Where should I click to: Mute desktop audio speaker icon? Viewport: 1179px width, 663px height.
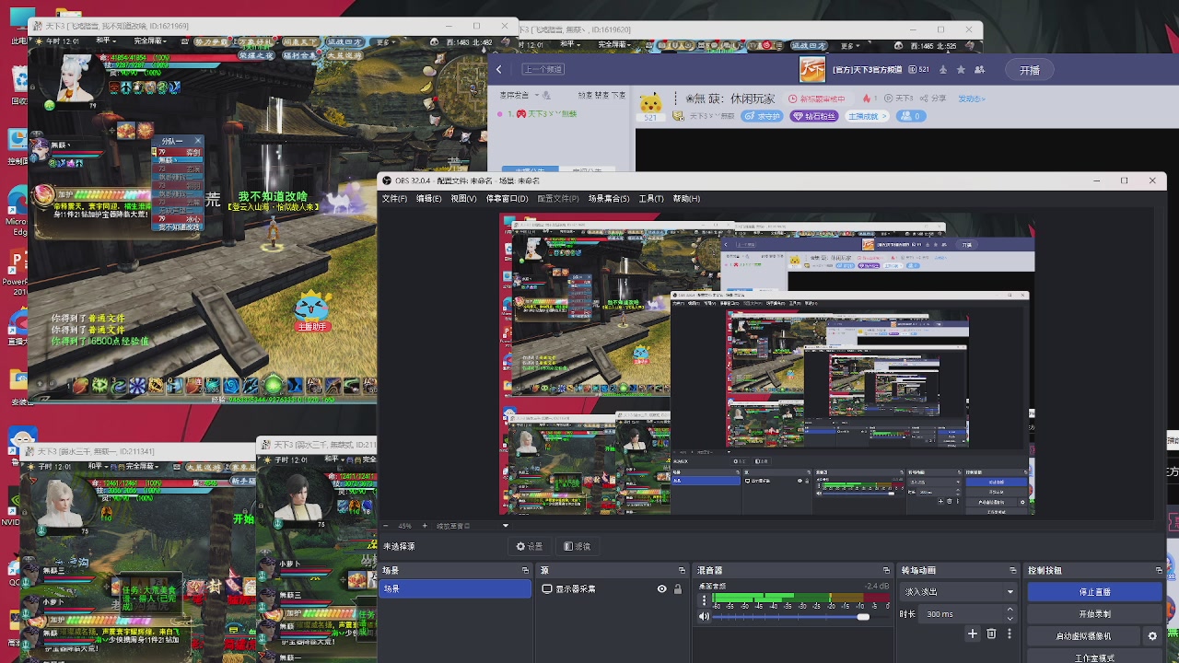[705, 617]
